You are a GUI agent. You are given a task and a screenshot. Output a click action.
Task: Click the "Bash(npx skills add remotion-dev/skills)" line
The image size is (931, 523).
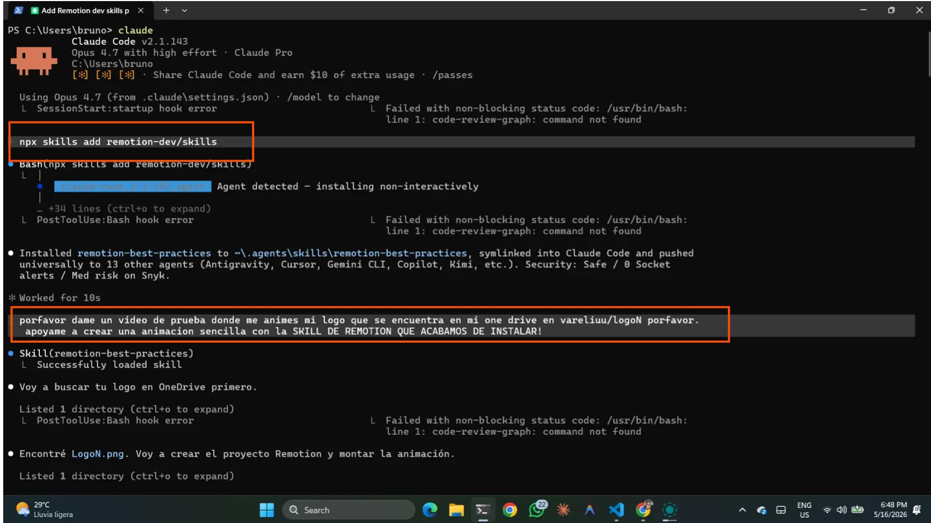pyautogui.click(x=135, y=164)
